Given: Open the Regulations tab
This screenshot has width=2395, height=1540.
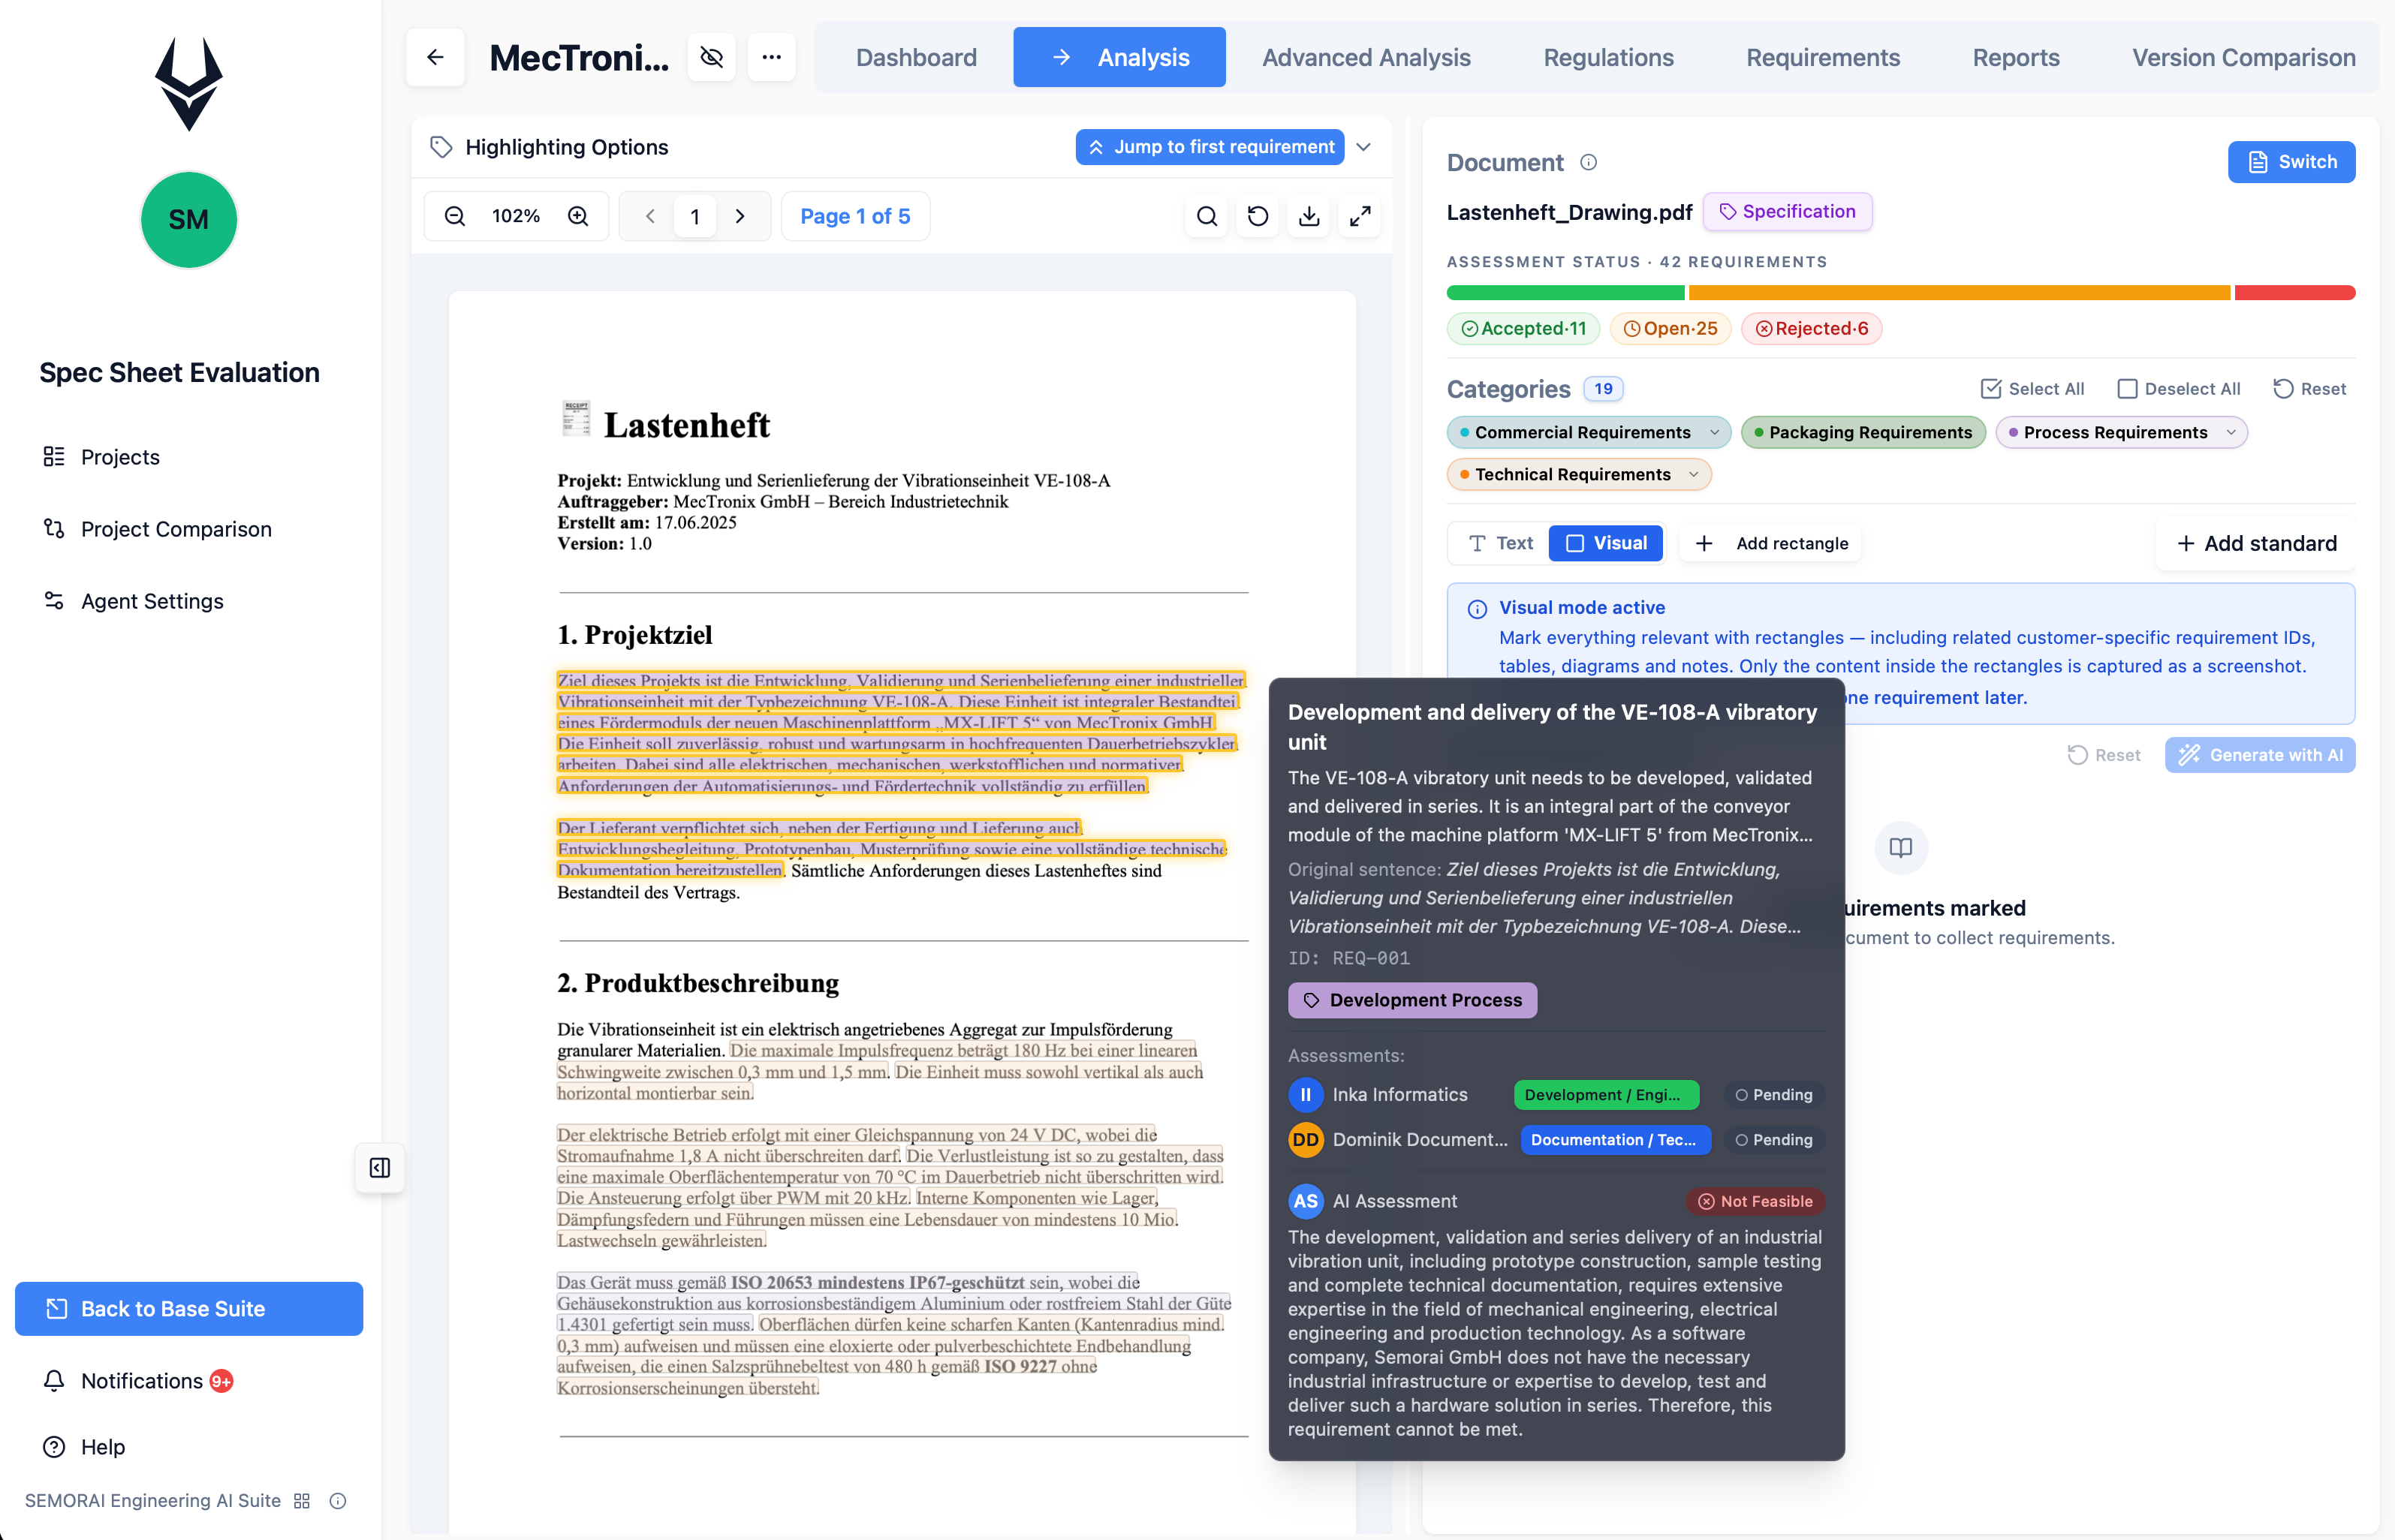Looking at the screenshot, I should 1609,57.
